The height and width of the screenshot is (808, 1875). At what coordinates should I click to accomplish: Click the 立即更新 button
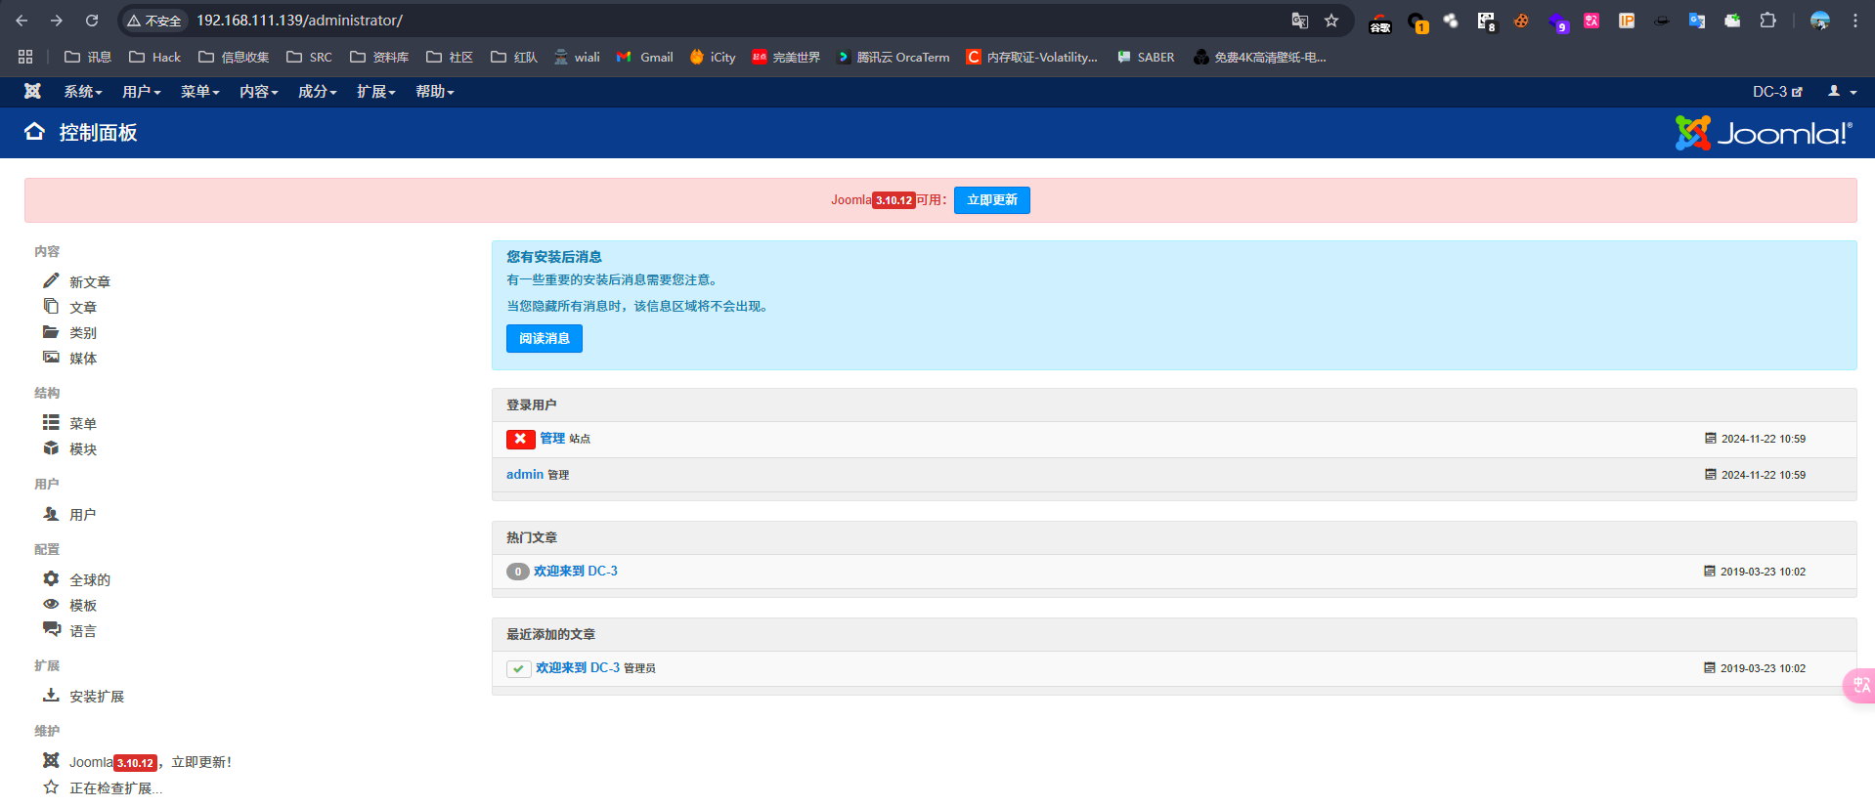click(991, 200)
